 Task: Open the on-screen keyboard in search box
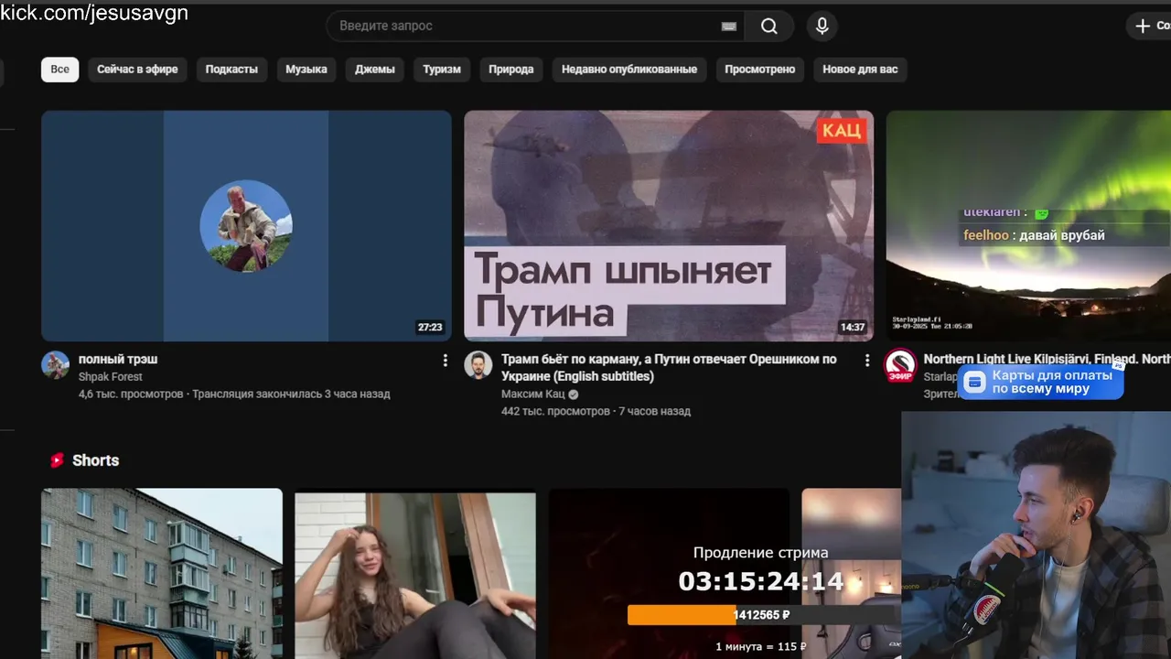coord(729,27)
